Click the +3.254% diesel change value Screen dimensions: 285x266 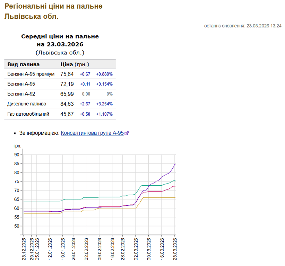coord(104,104)
